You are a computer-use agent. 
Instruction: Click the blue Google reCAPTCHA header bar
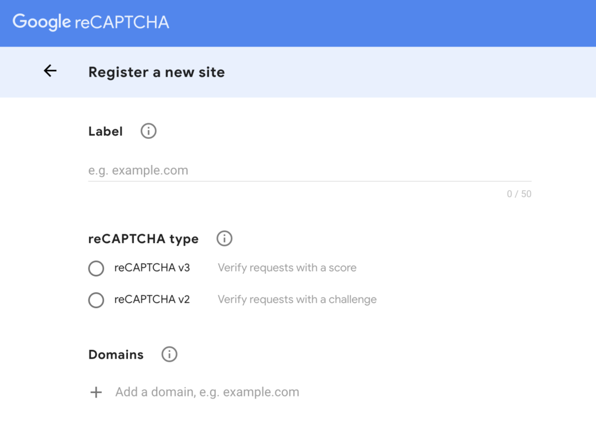349,23
